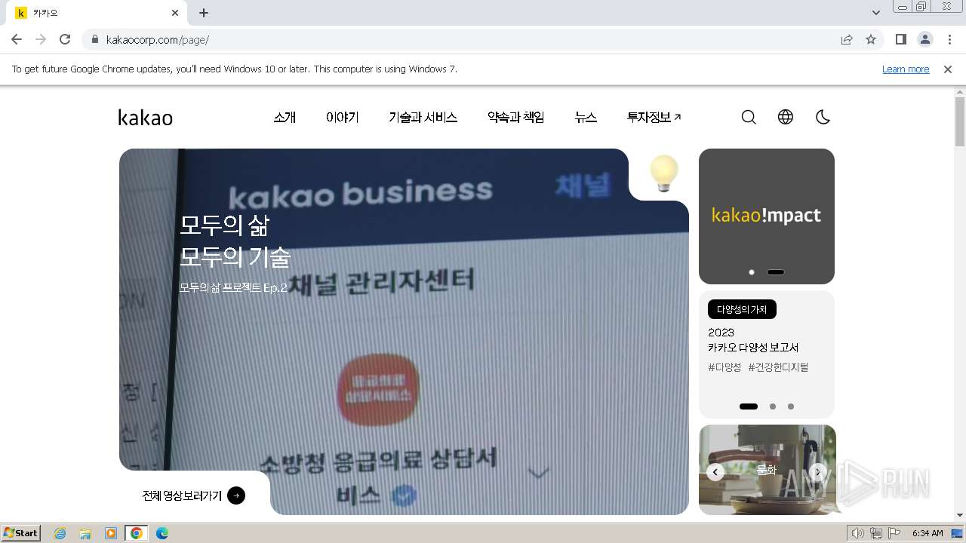Open a new tab with plus button
Screen dimensions: 966x543
point(204,13)
